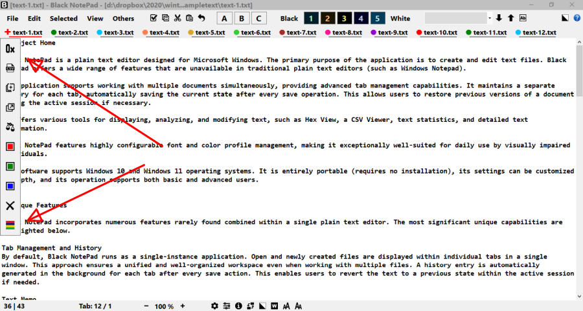Open the CSV Viewer sidebar icon

pyautogui.click(x=10, y=68)
